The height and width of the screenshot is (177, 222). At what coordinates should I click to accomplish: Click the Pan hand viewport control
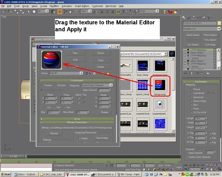point(211,169)
